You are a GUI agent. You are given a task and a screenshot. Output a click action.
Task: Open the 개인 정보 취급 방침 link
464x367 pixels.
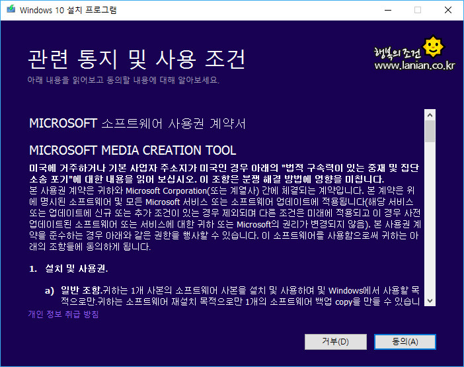[63, 314]
